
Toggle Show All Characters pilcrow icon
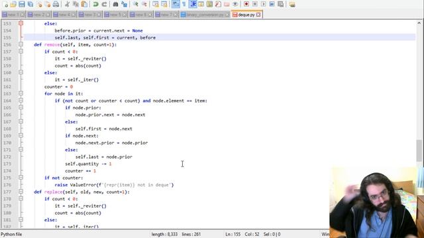click(184, 5)
